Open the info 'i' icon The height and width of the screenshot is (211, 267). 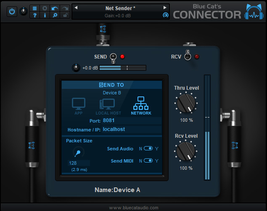(x=45, y=15)
